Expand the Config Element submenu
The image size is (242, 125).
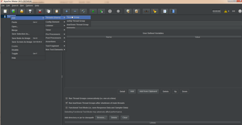[x=55, y=22]
